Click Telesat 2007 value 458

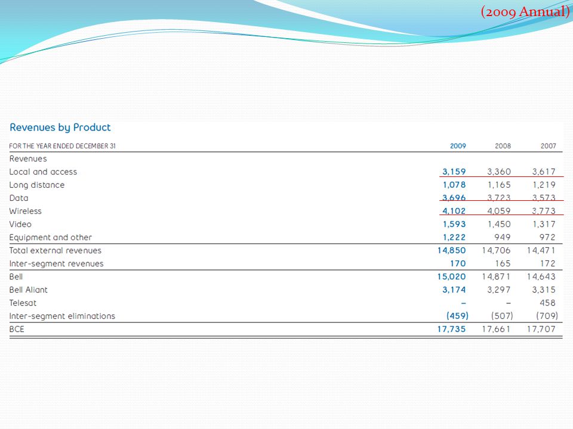pos(547,303)
